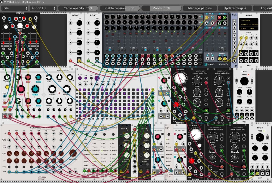Click the Sum module Out jack
The width and height of the screenshot is (272, 183).
click(234, 61)
